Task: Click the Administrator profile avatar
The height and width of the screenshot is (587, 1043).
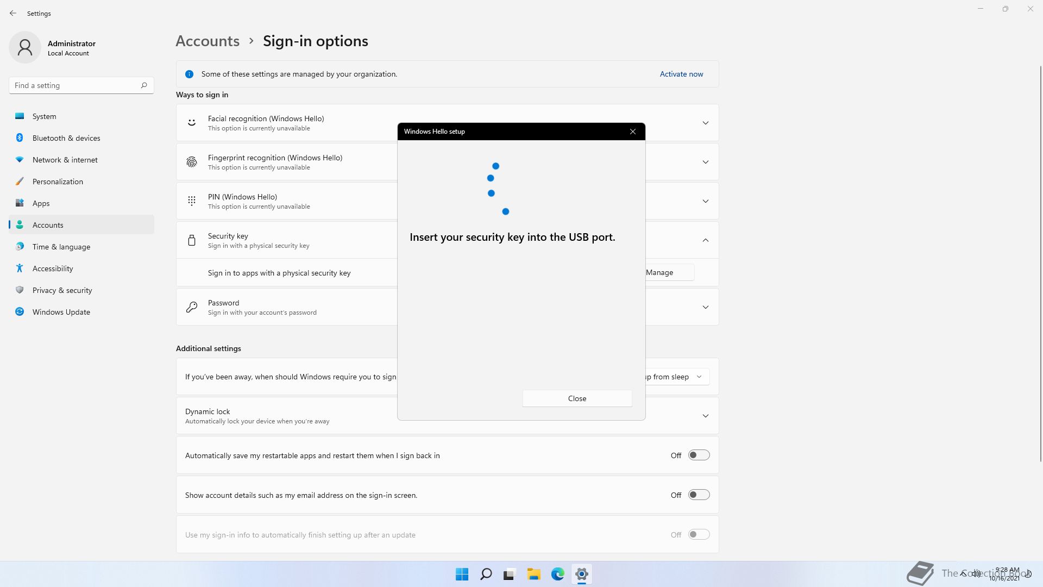Action: [x=25, y=47]
